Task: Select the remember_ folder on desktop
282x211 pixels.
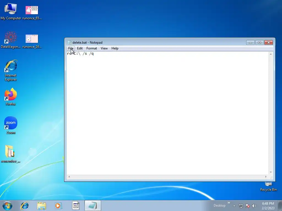Action: coord(10,154)
